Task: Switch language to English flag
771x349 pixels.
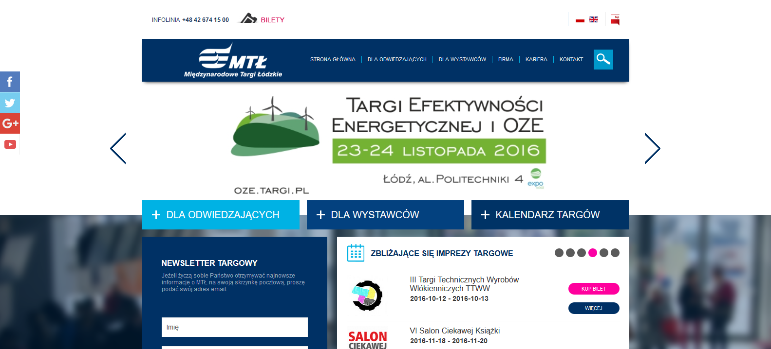Action: (593, 20)
